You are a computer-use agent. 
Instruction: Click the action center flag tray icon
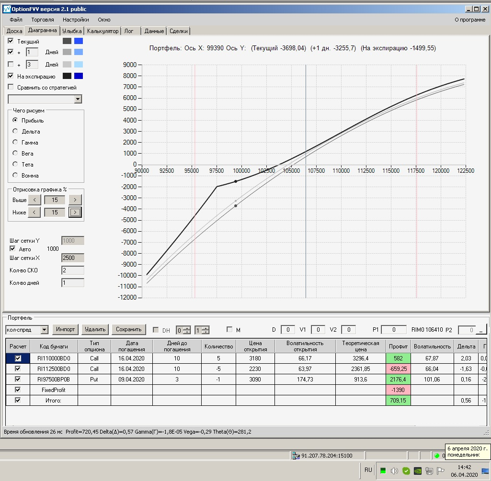[441, 470]
